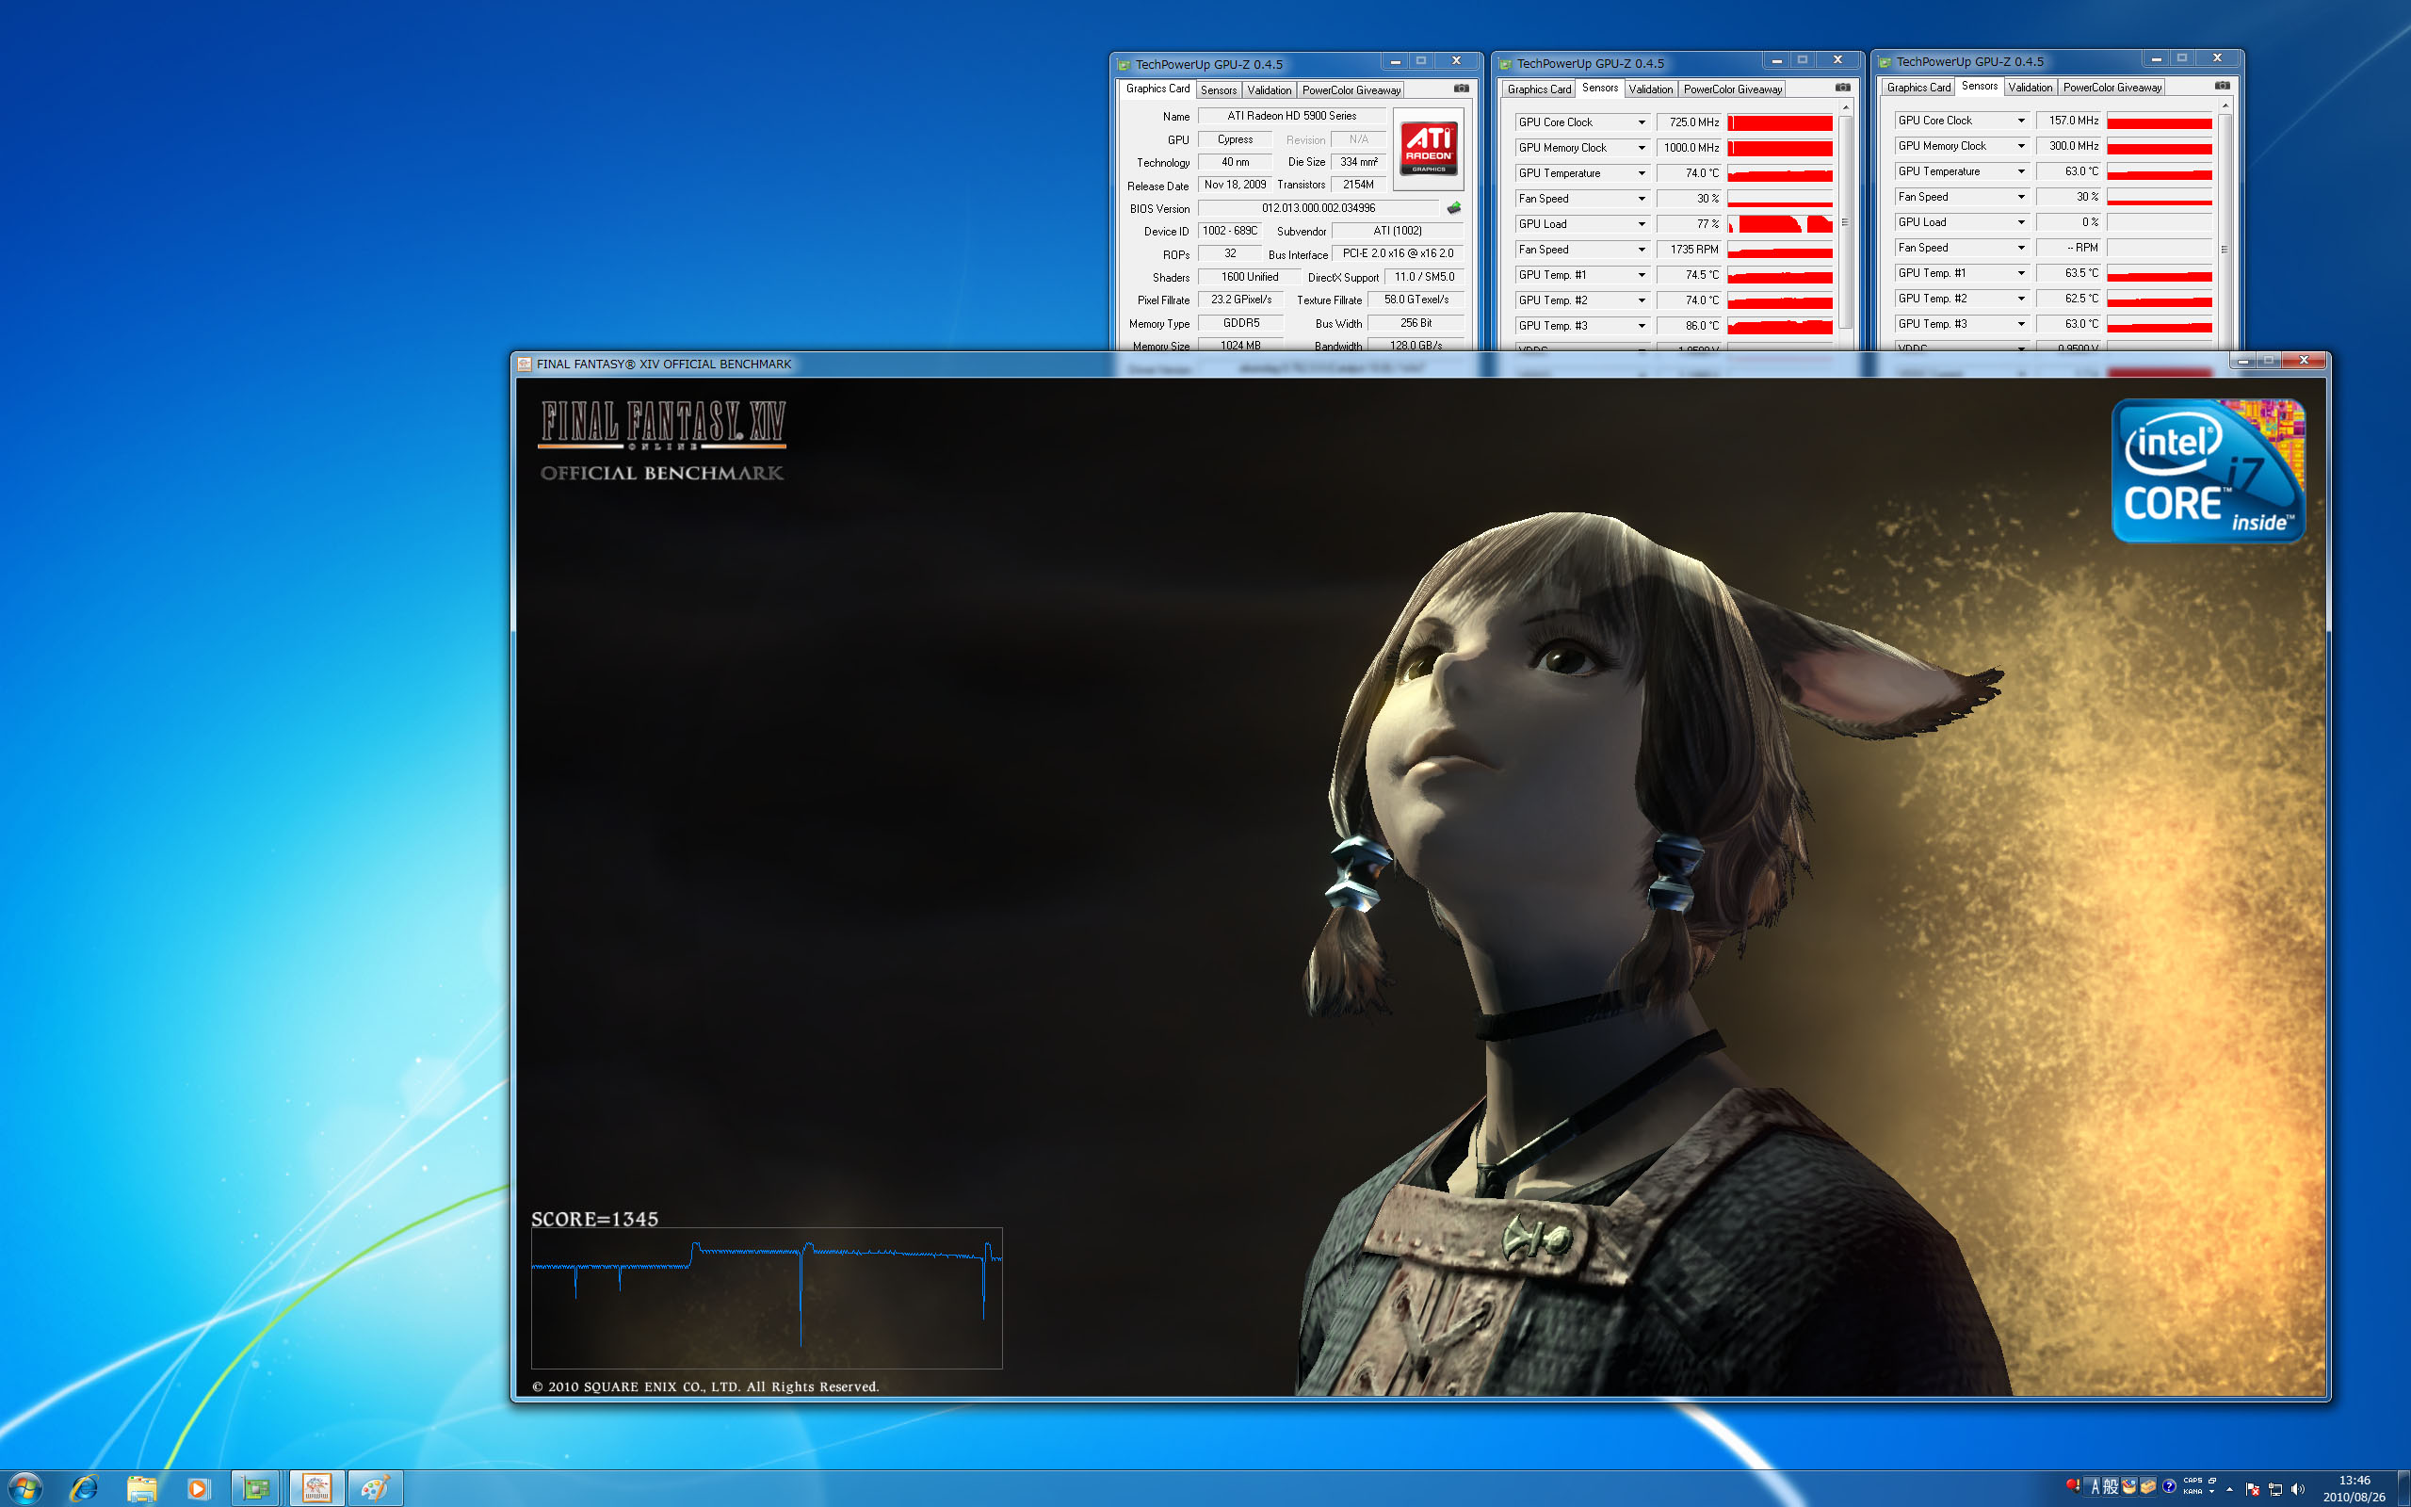Open the GPU Temp. #3 dropdown at 86.0 °C
The height and width of the screenshot is (1507, 2411).
1641,326
